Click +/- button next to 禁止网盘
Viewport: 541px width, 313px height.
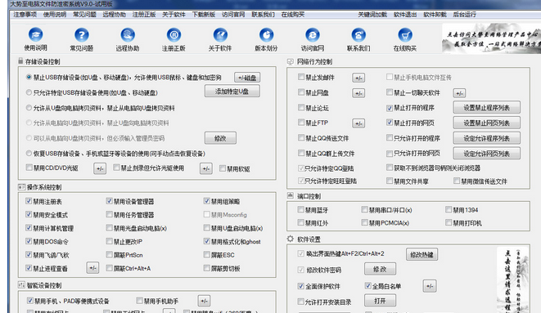358,93
